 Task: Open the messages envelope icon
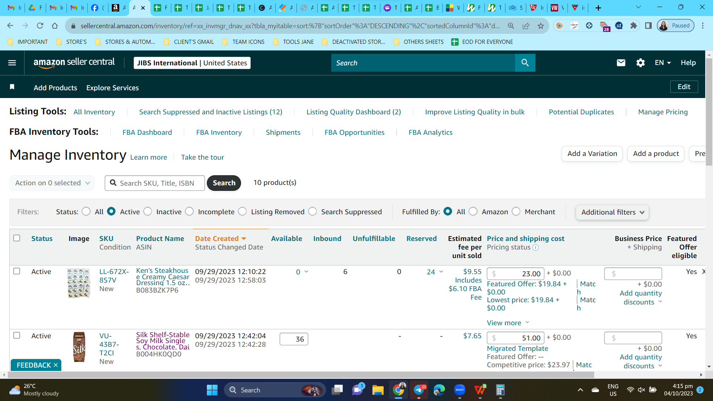coord(621,63)
